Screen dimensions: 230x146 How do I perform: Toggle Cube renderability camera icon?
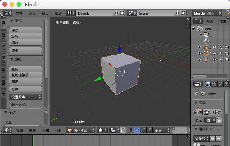[227, 53]
